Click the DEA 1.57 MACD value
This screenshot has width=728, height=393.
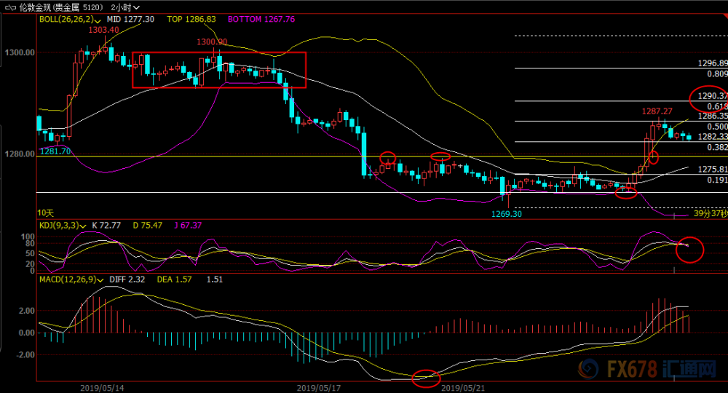(174, 279)
